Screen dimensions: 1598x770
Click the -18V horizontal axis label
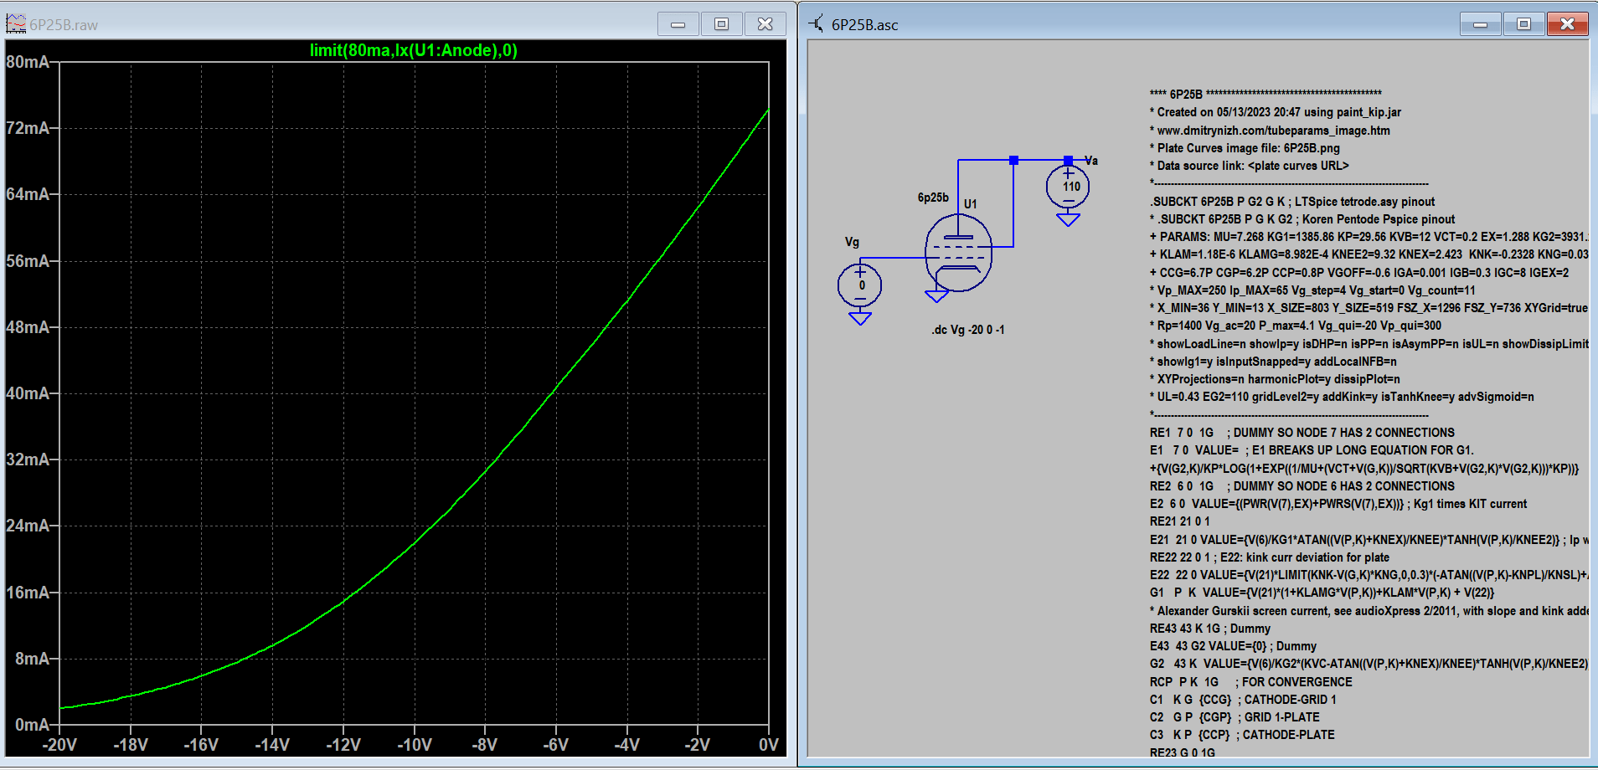(131, 745)
